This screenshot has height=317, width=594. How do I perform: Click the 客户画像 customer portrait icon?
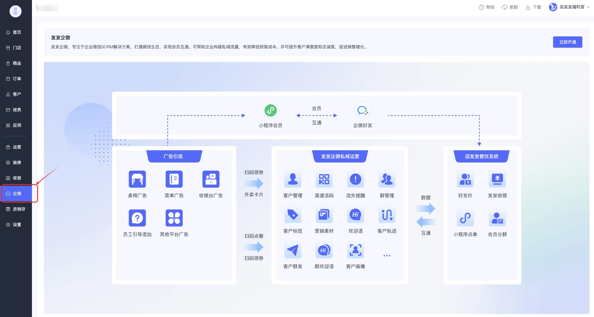[x=355, y=250]
